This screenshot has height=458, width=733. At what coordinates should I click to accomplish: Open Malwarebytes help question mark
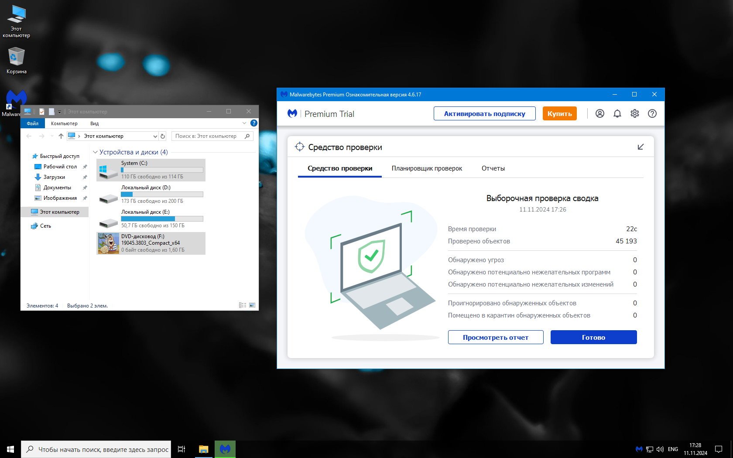coord(652,113)
